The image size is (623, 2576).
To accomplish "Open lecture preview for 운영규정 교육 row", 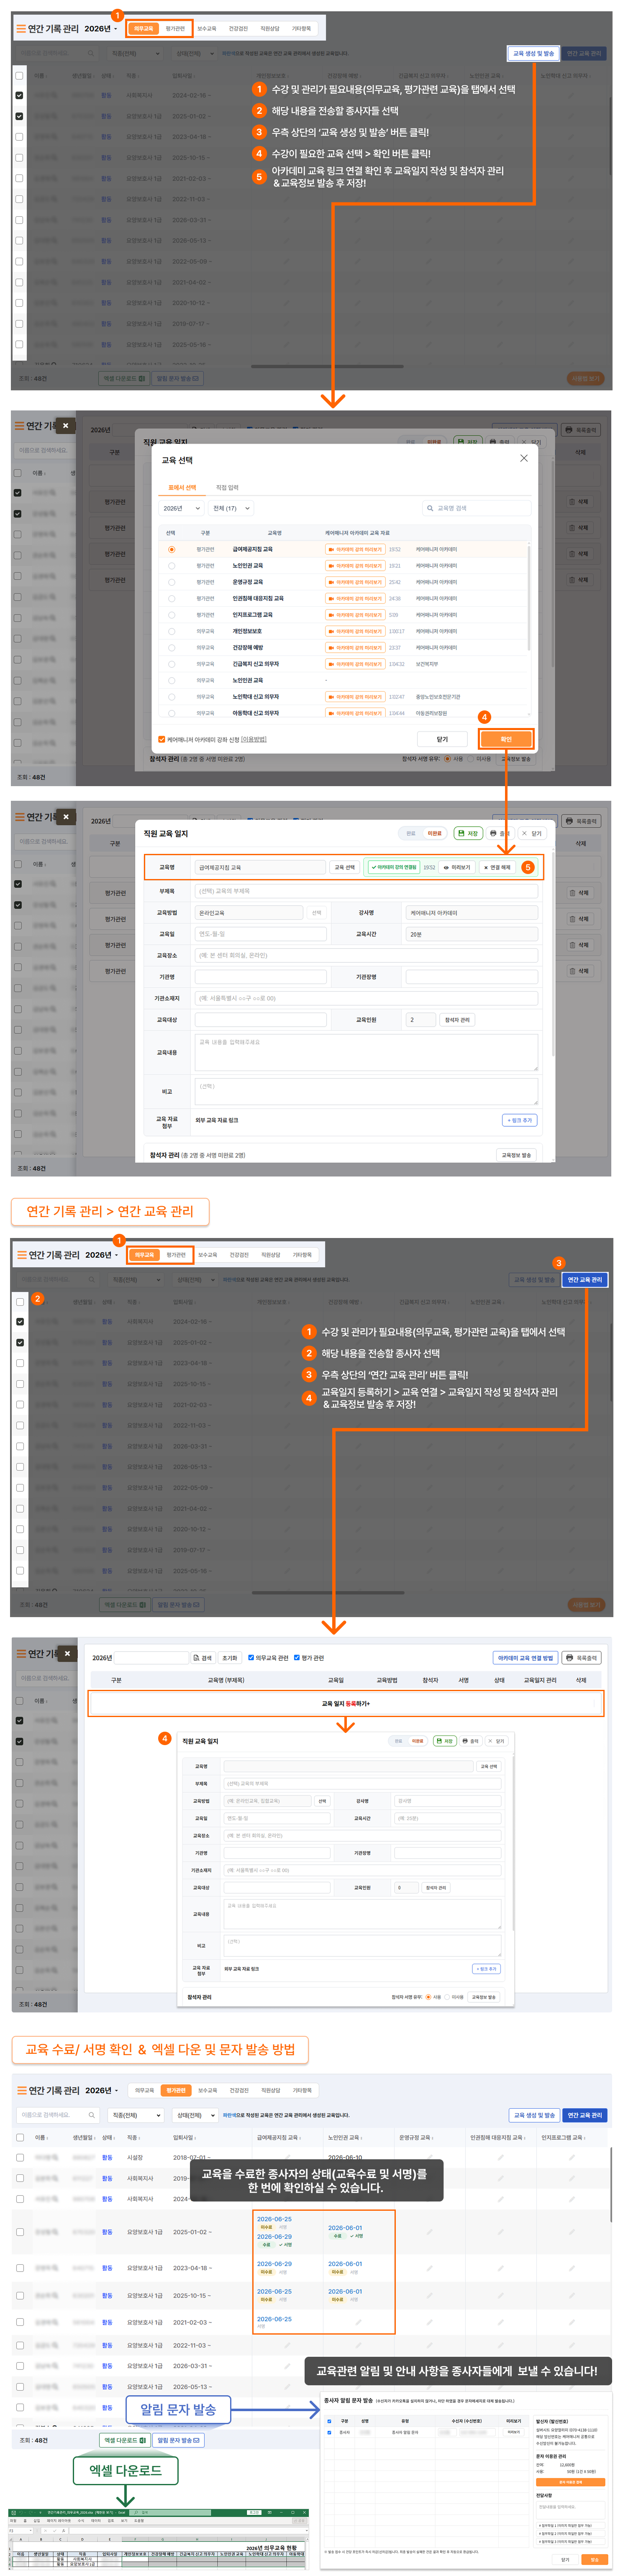I will coord(355,582).
